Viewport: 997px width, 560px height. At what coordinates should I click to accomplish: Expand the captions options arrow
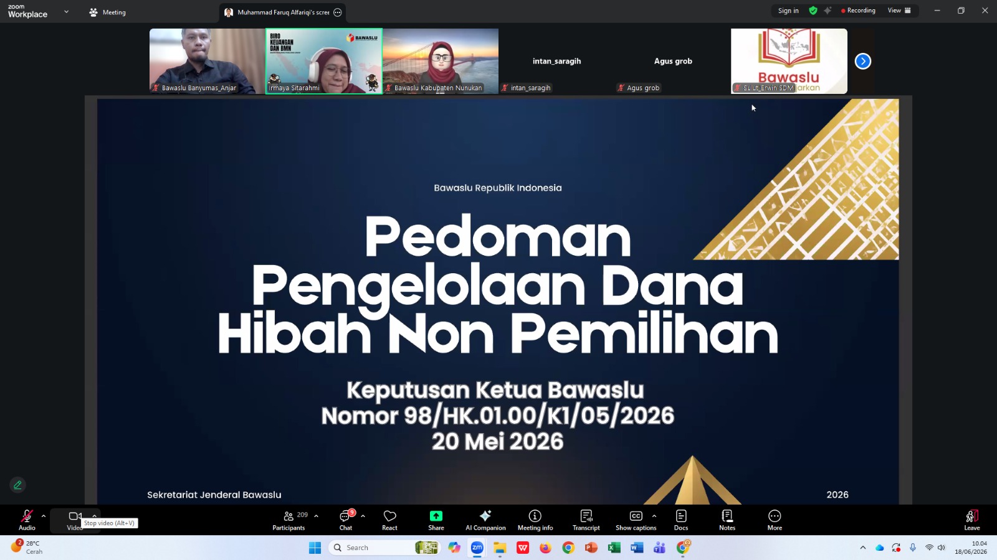(x=654, y=516)
